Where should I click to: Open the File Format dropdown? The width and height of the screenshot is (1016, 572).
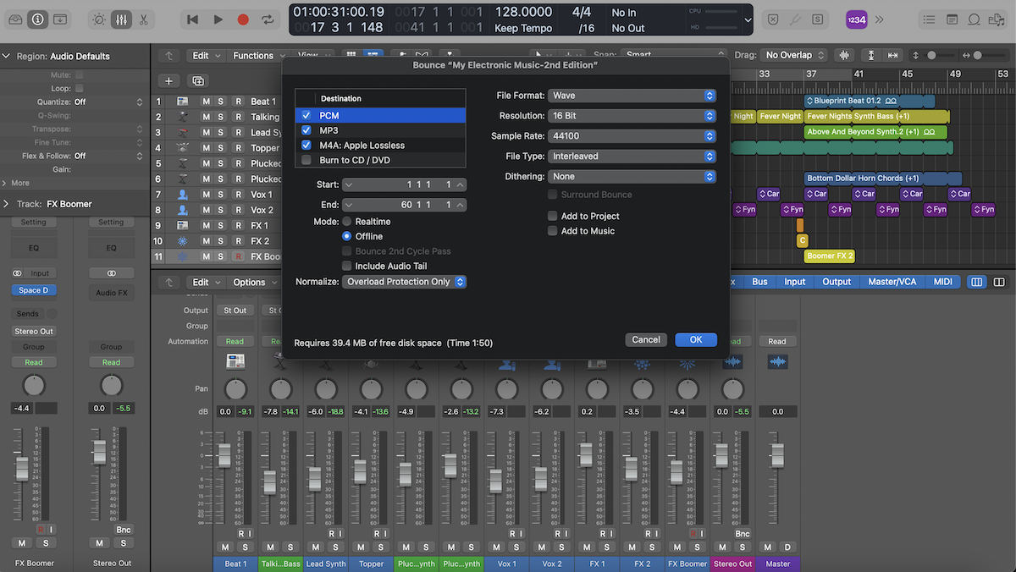point(632,96)
